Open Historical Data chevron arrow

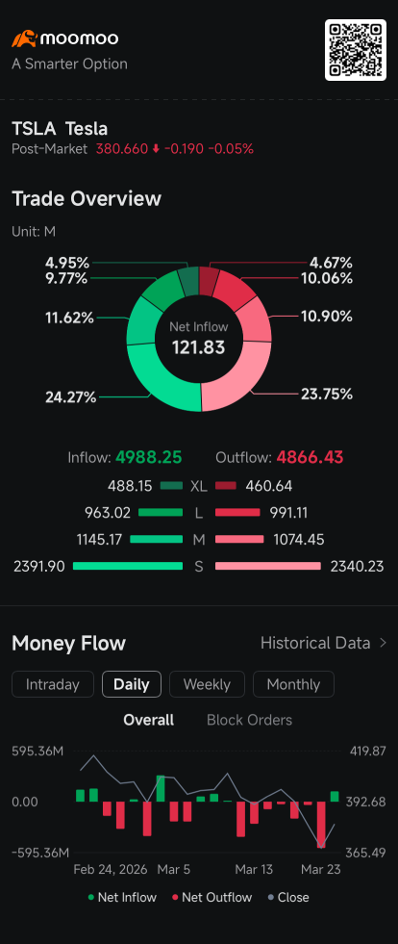tap(383, 643)
